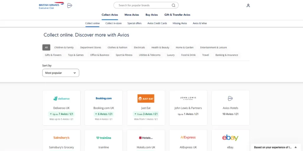Click the Deliveroo logo
303x151 pixels.
[x=61, y=99]
